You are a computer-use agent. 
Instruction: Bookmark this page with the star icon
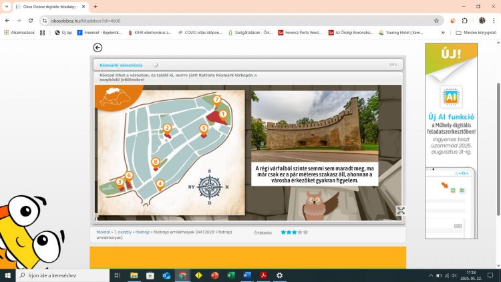436,21
